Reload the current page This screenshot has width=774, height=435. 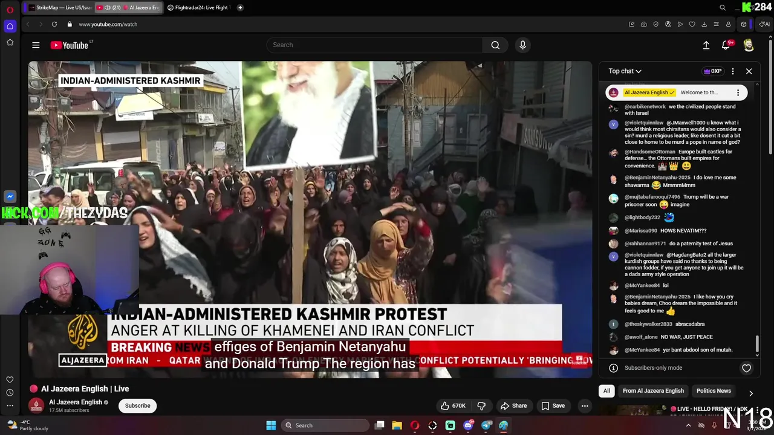(x=54, y=24)
